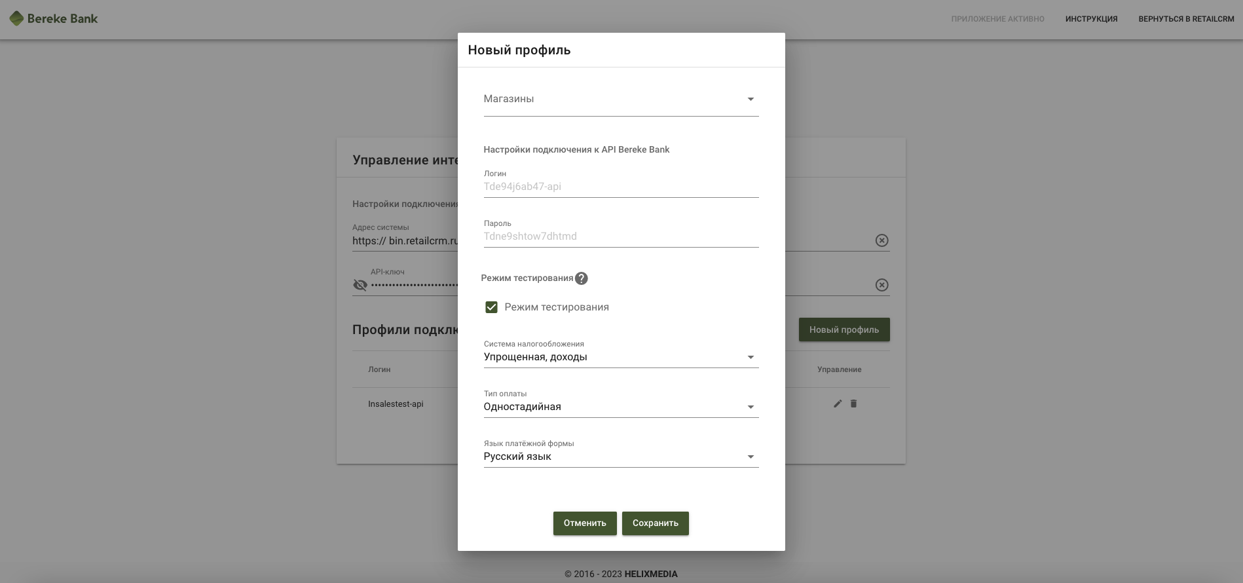
Task: Click the Отменить button
Action: (585, 523)
